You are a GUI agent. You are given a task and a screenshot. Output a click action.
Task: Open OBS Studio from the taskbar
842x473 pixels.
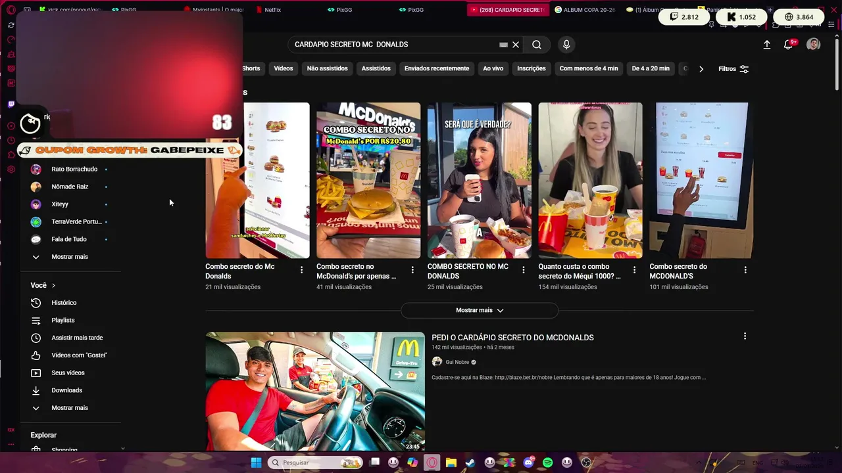[x=586, y=462]
